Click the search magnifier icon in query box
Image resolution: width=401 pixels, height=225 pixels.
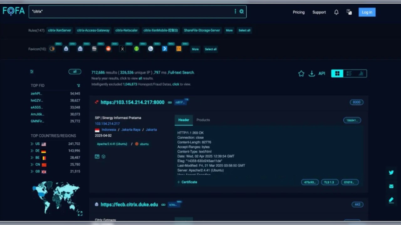242,12
